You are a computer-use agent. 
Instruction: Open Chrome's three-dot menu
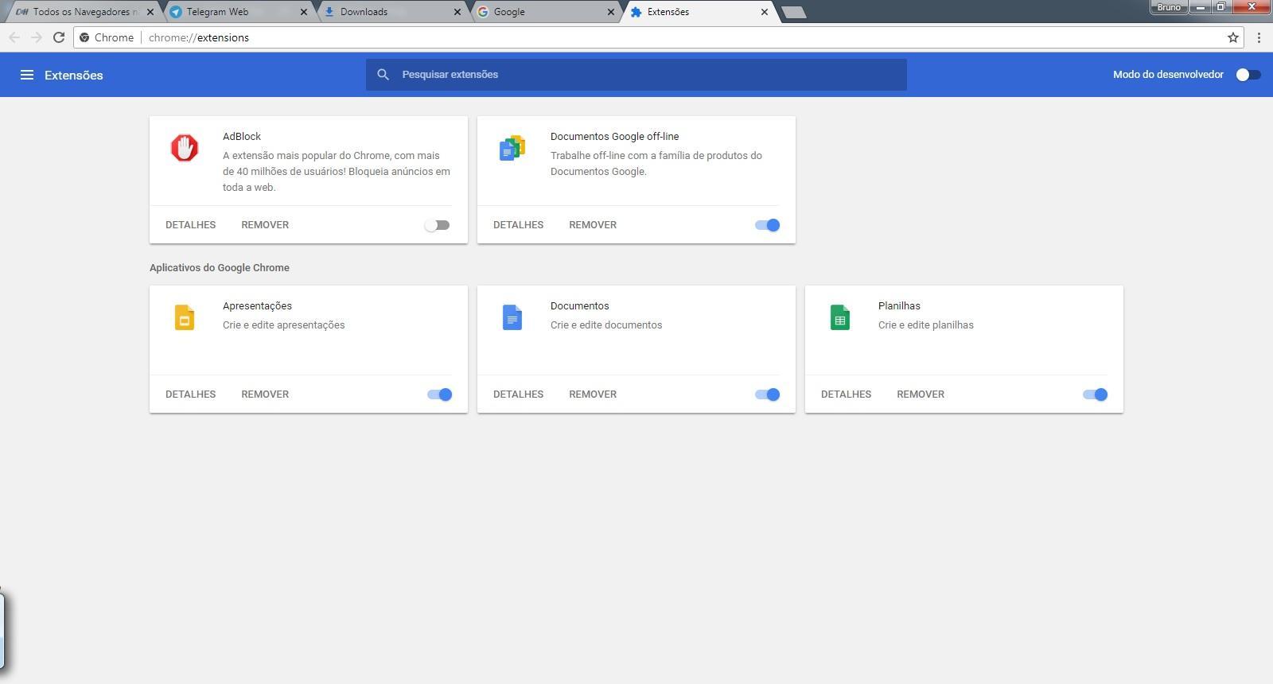[1259, 37]
